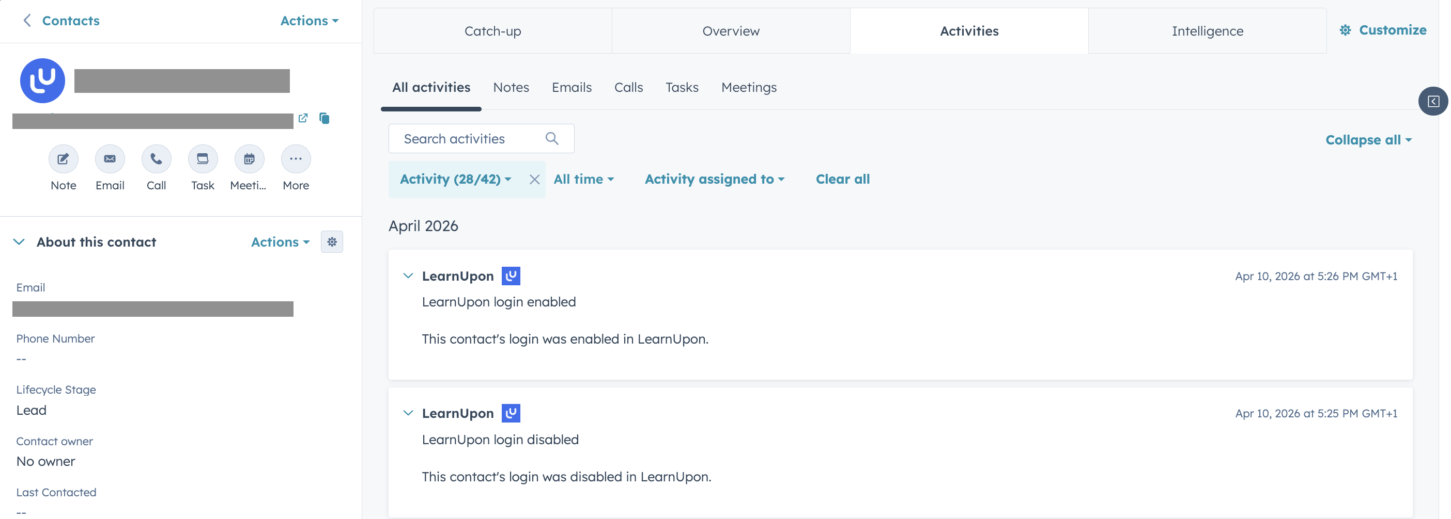Toggle the right sidebar collapse button

point(1433,101)
